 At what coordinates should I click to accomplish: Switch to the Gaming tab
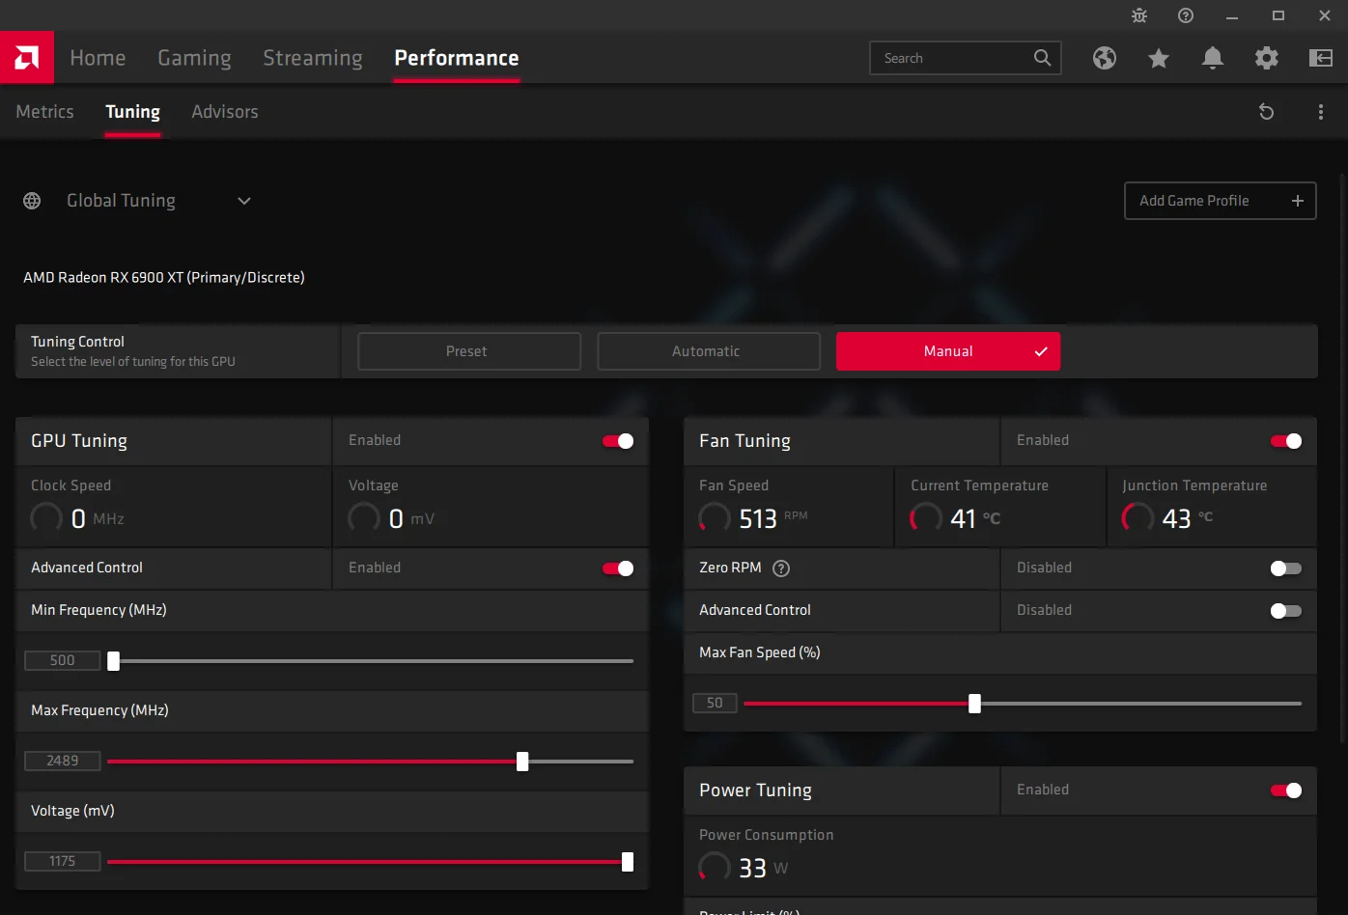pyautogui.click(x=194, y=58)
